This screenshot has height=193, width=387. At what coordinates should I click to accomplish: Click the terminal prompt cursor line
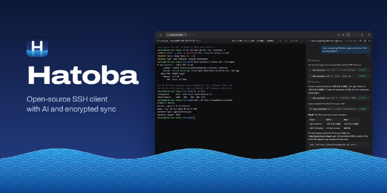[176, 118]
